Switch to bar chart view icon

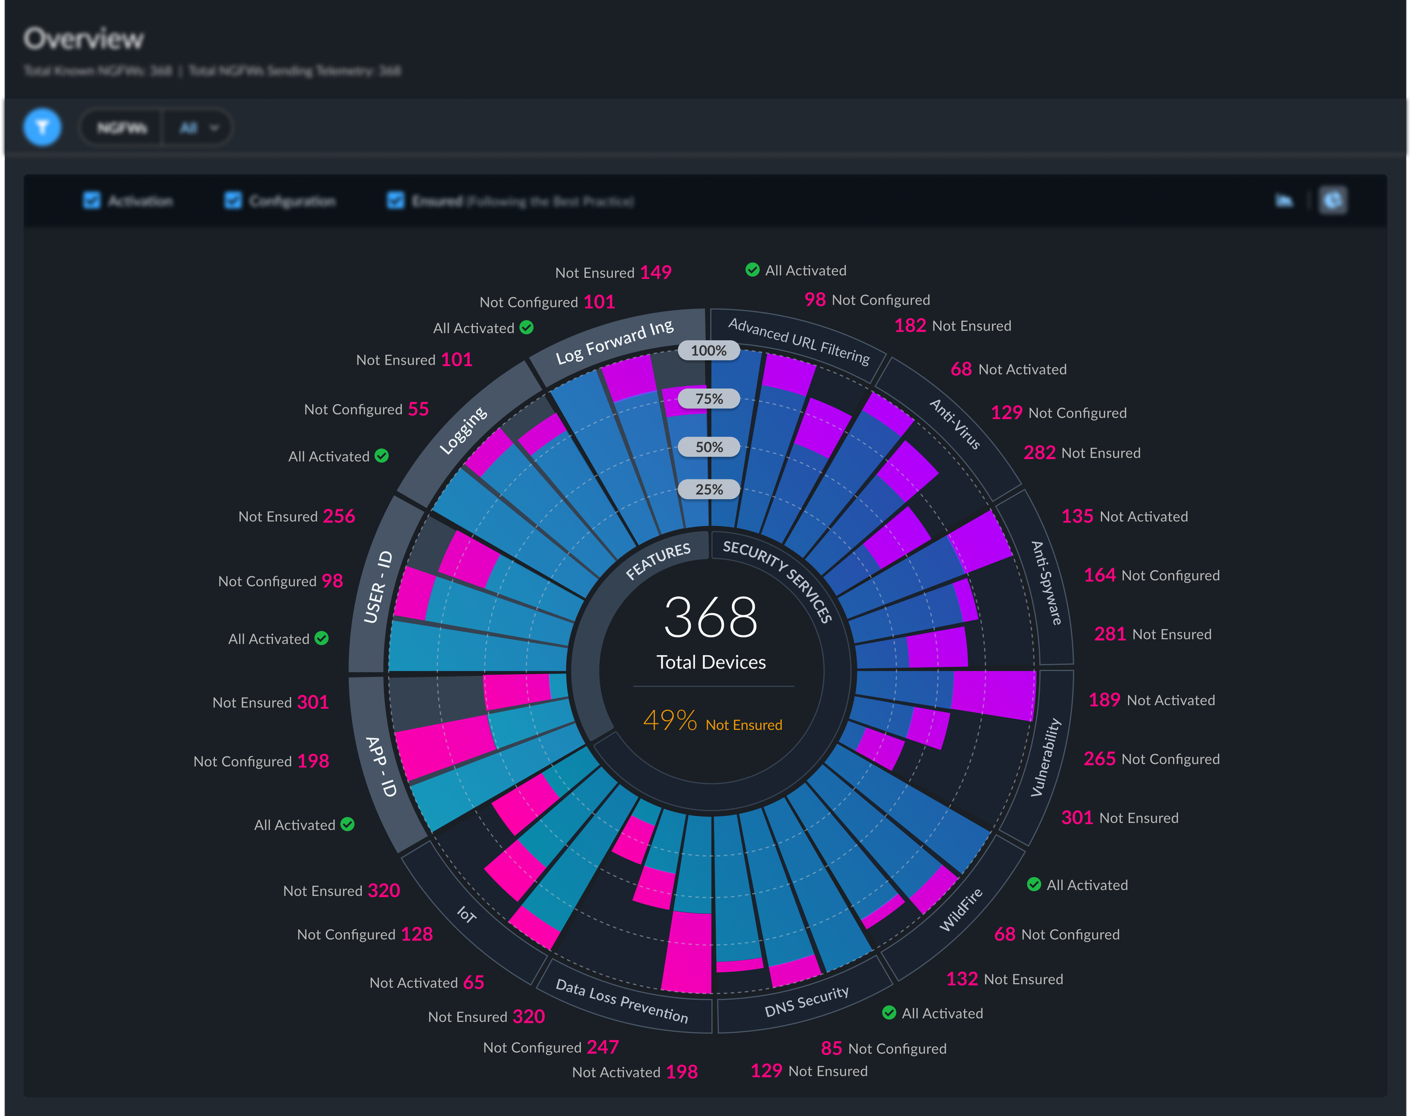1284,201
